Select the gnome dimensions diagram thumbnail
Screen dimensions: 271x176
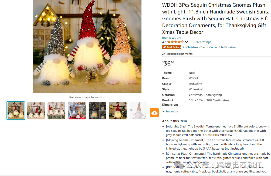[138, 110]
